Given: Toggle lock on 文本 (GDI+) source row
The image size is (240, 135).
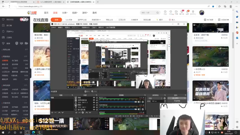Looking at the screenshot, I should point(97,107).
